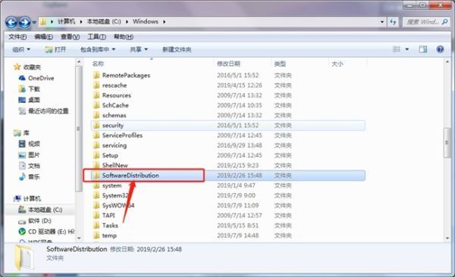Screen dimensions: 455x277
Task: Change the view with the view icon
Action: [397, 49]
